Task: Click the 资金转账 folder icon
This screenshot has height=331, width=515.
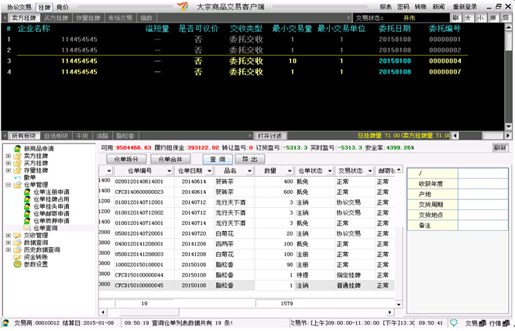Action: (17, 257)
